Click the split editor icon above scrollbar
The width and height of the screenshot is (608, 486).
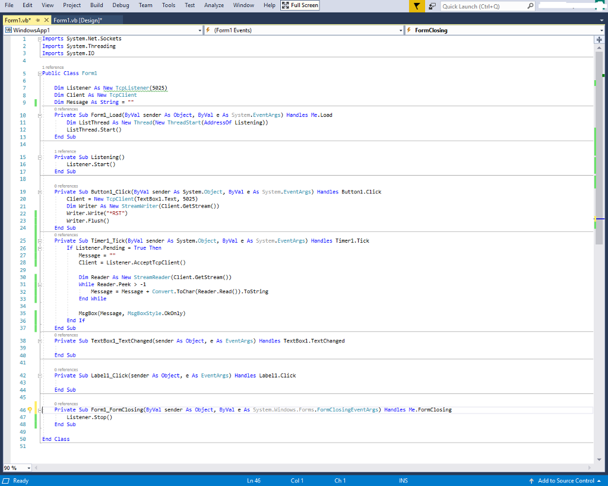tap(599, 40)
